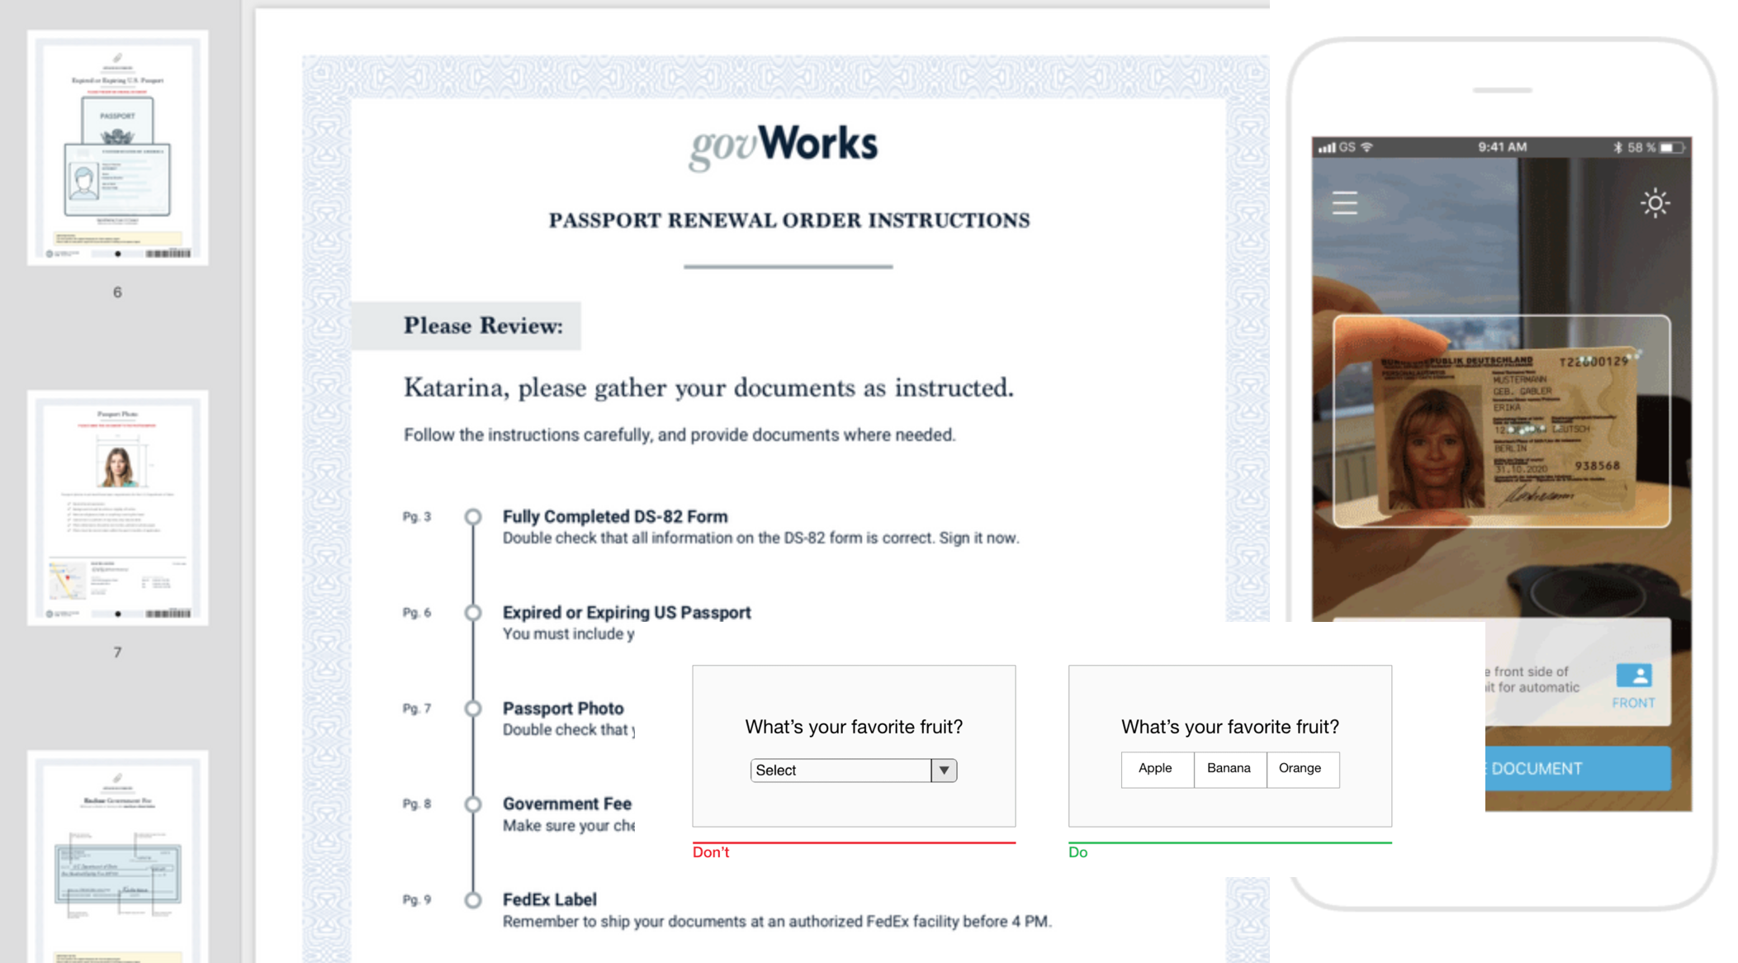Click the cellular signal bars icon
The height and width of the screenshot is (963, 1738).
pos(1327,148)
